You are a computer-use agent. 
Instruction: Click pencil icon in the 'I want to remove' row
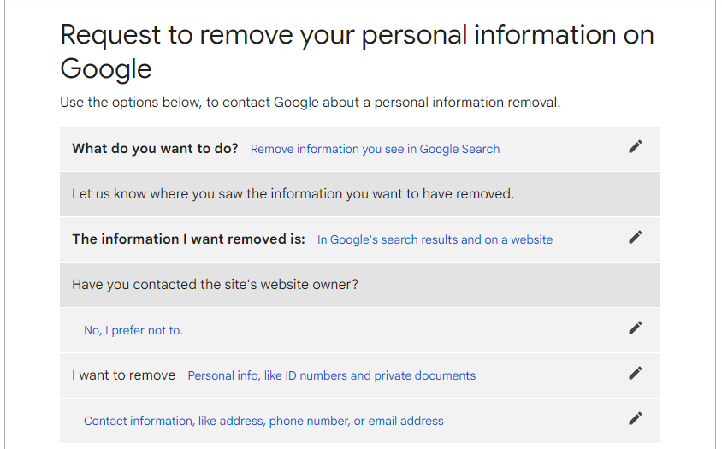coord(636,373)
